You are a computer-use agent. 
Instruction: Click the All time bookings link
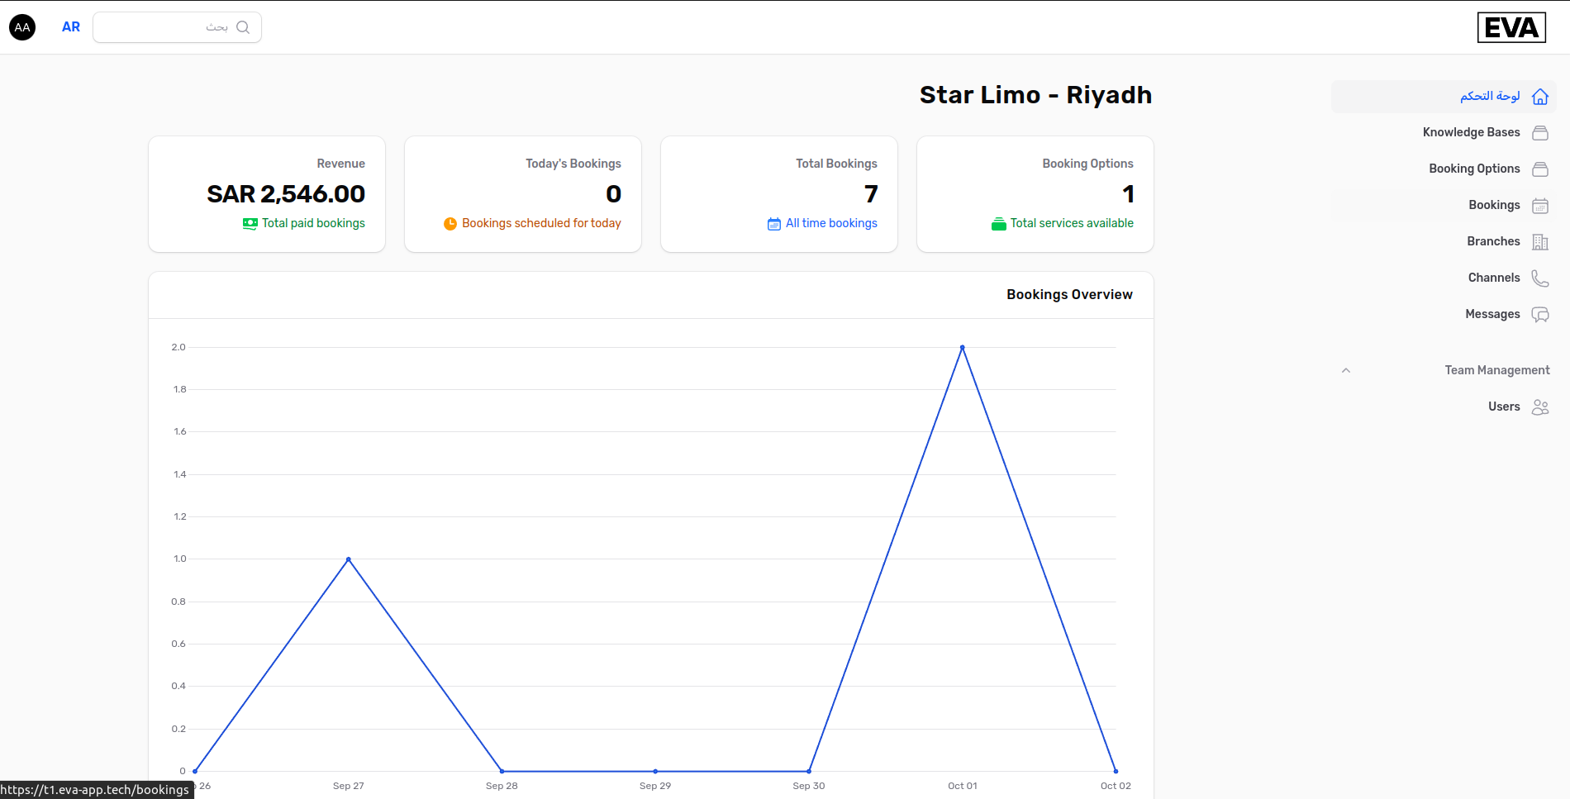tap(830, 223)
